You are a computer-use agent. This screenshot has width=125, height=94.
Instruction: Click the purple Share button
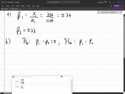[116, 6]
